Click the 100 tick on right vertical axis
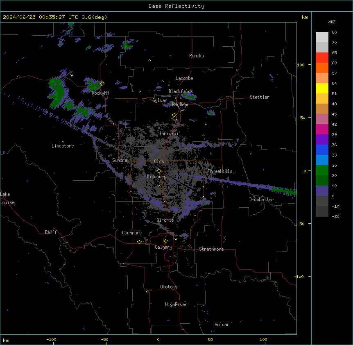 (301, 65)
